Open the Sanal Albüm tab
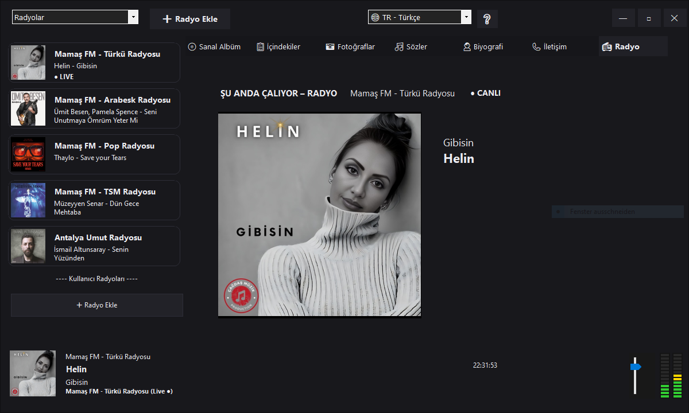This screenshot has width=689, height=413. tap(214, 47)
